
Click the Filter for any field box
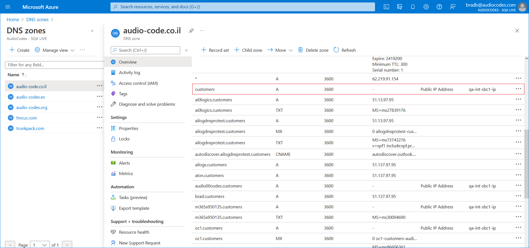pyautogui.click(x=55, y=65)
